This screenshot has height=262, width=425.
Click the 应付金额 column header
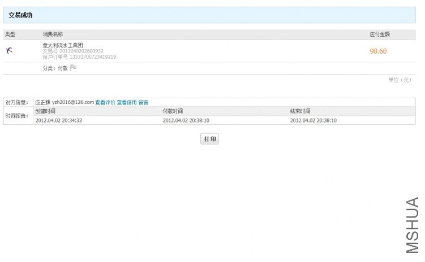[380, 34]
